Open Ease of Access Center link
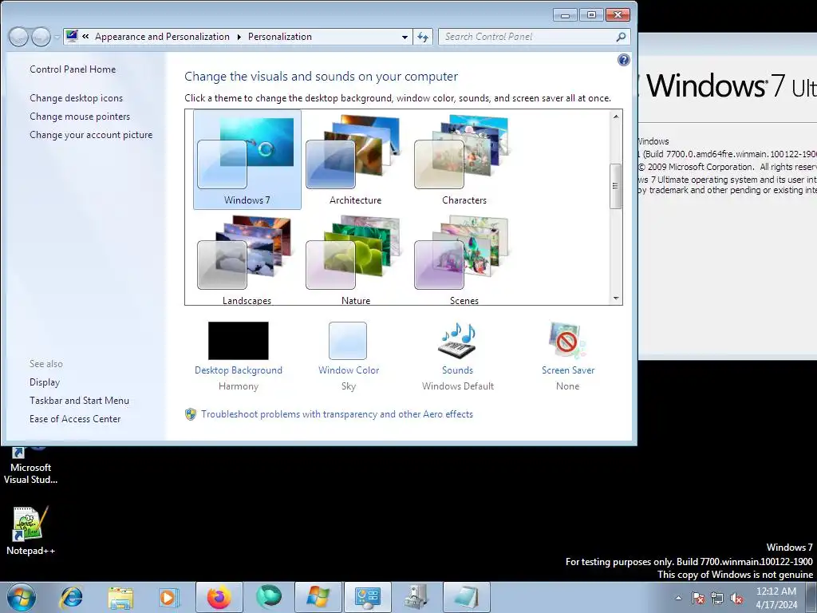Screen dimensions: 817x613 coord(75,418)
